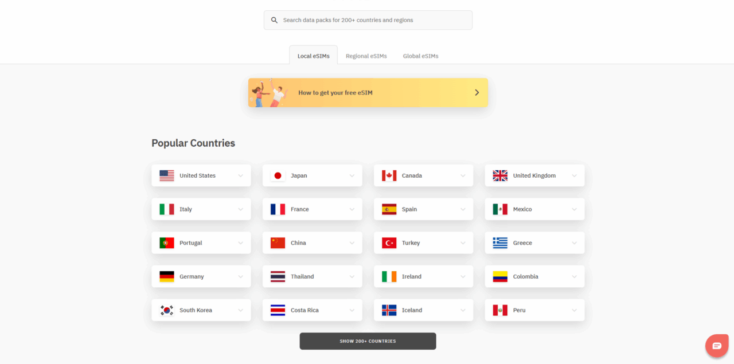
Task: Select the Turkey flag icon
Action: [x=389, y=243]
